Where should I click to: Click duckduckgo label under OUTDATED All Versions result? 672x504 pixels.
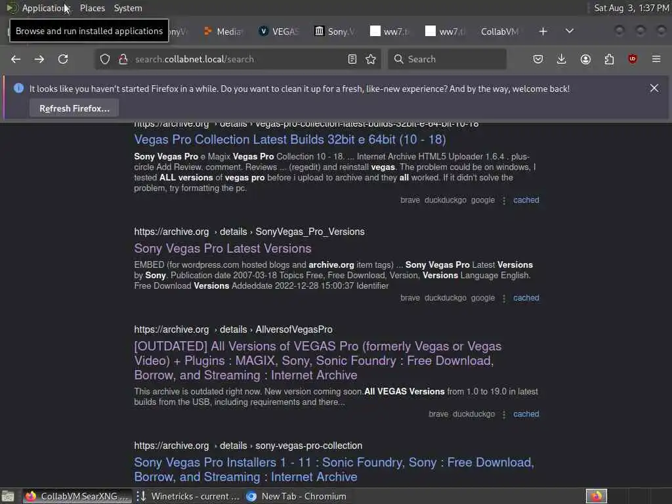tap(474, 414)
